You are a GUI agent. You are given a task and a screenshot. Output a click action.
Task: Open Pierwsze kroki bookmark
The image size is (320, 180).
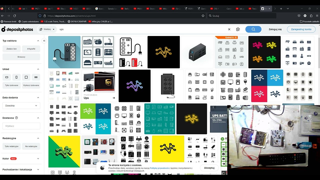pos(9,21)
